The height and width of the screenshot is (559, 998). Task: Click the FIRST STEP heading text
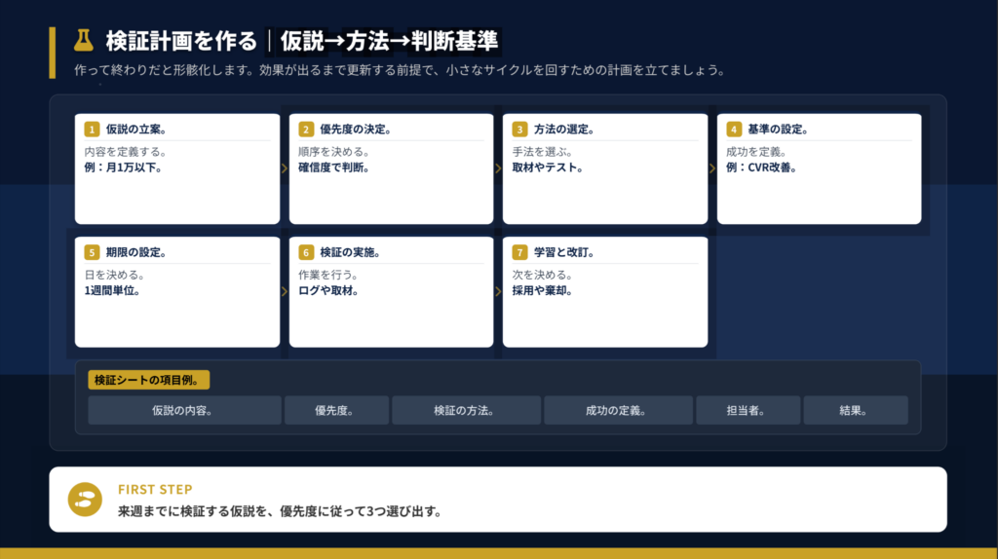[155, 490]
